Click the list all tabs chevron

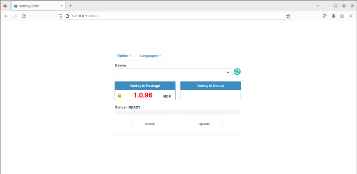coord(318,6)
